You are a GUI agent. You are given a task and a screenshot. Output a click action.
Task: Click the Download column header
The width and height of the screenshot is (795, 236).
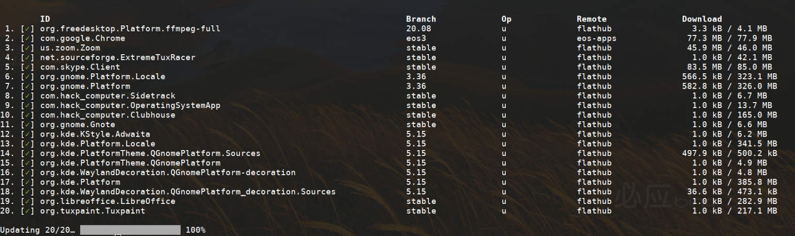pyautogui.click(x=702, y=19)
